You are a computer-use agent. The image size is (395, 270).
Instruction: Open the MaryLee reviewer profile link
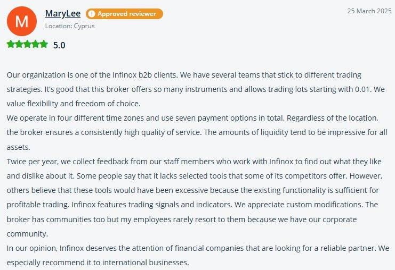[62, 14]
